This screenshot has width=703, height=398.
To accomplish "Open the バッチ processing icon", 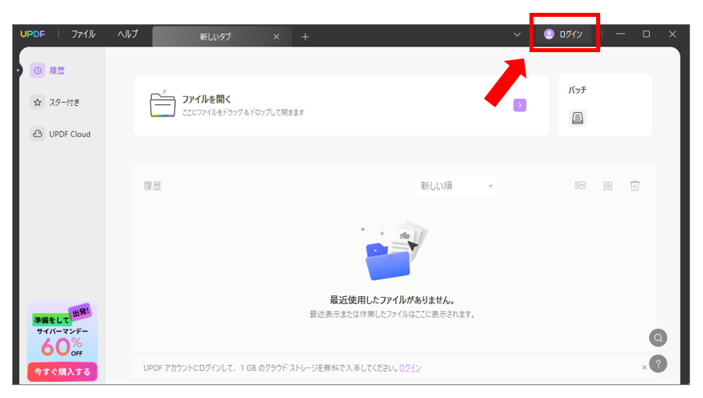I will 578,118.
